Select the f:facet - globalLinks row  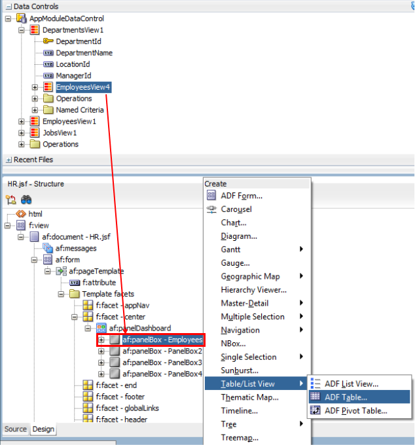click(x=127, y=408)
